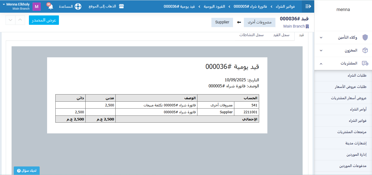Screen dimensions: 372x175
Task: Click description فاتورة شراء #000005 تكلفة مبيعات
Action: (170, 105)
